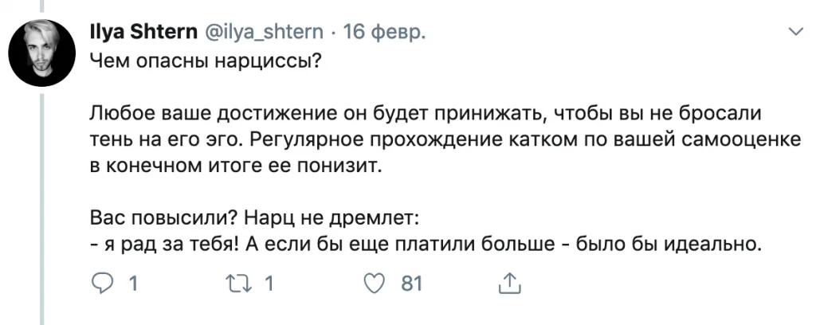Expand the tweet options chevron menu

[x=796, y=32]
